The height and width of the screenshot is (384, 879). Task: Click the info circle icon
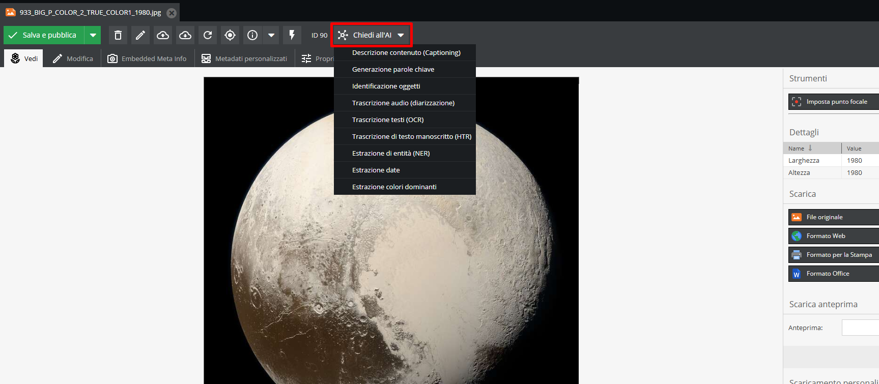point(252,35)
